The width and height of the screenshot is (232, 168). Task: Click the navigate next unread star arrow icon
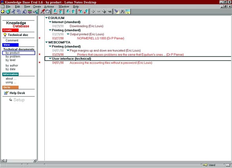pos(81,11)
